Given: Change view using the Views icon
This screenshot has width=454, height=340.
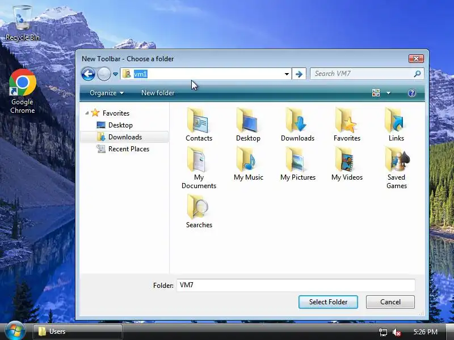Looking at the screenshot, I should (376, 93).
